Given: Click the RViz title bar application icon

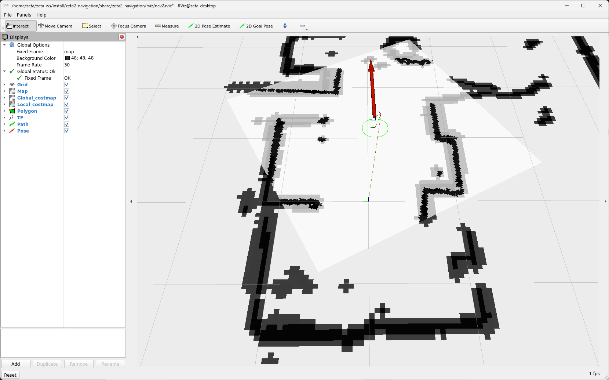Looking at the screenshot, I should pos(6,6).
